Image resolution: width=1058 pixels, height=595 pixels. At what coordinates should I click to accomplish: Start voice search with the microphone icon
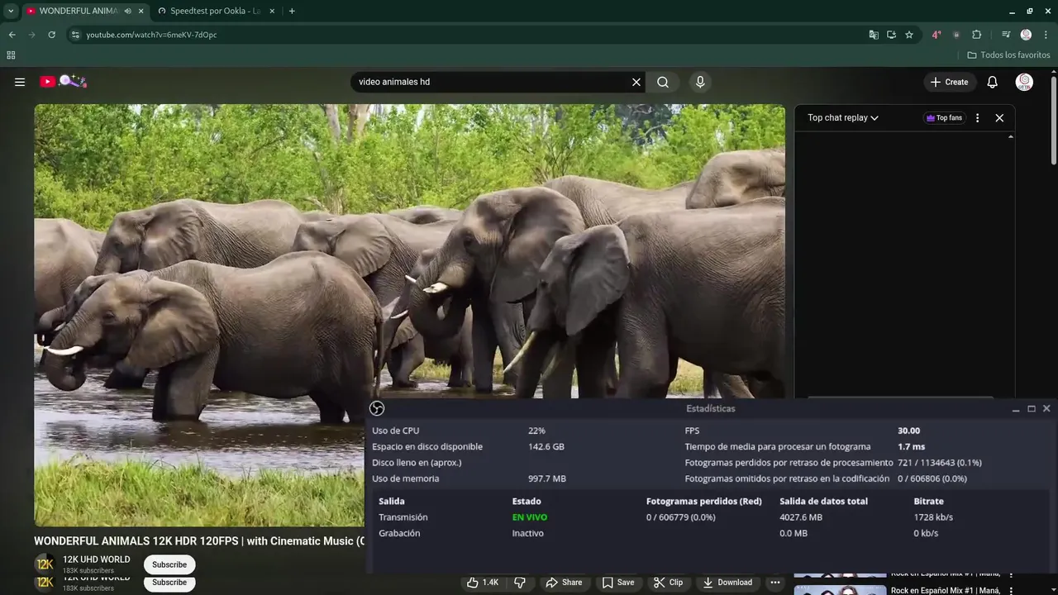pos(700,82)
